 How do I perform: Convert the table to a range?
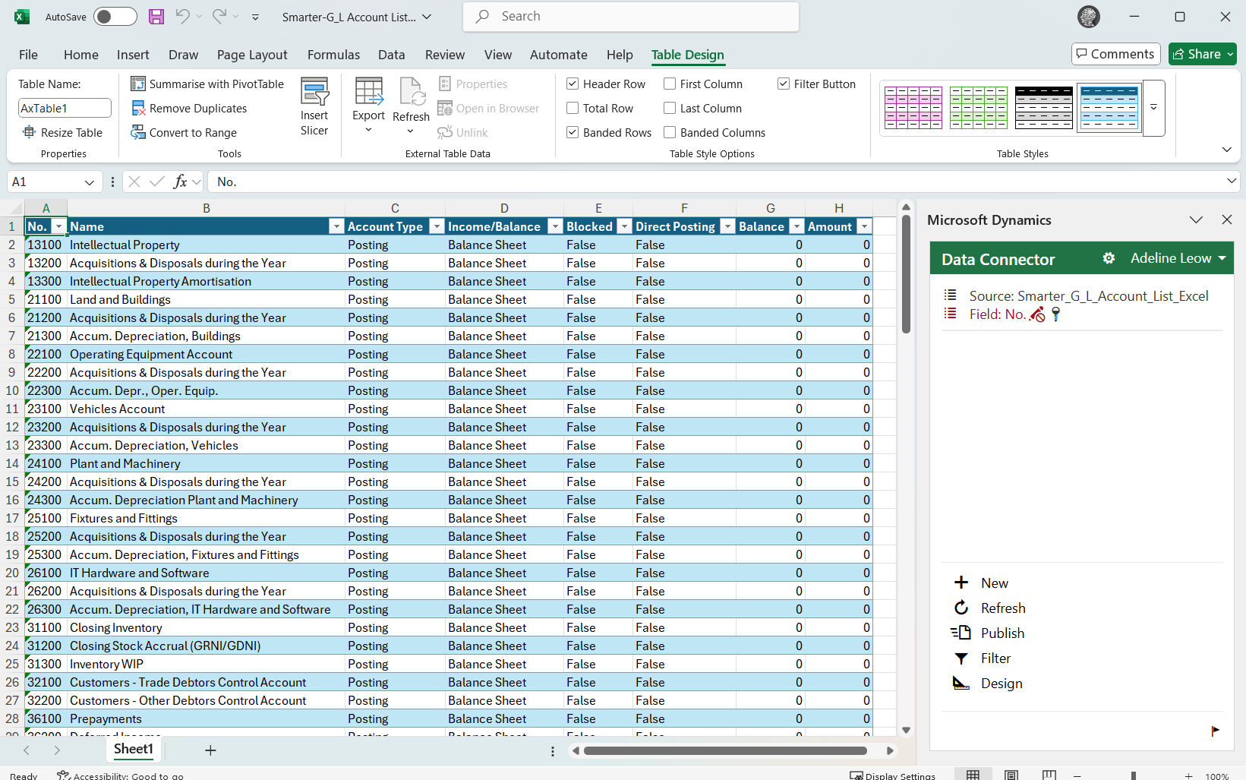click(184, 133)
